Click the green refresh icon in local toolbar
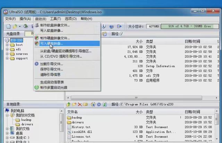 pyautogui.click(x=105, y=105)
